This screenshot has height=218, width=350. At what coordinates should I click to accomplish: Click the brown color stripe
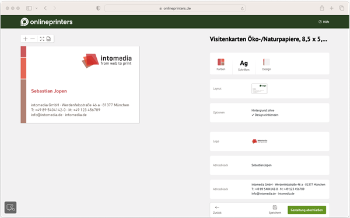(23, 101)
